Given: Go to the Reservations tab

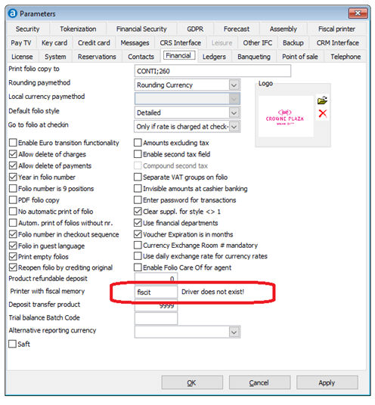Looking at the screenshot, I should click(x=97, y=57).
